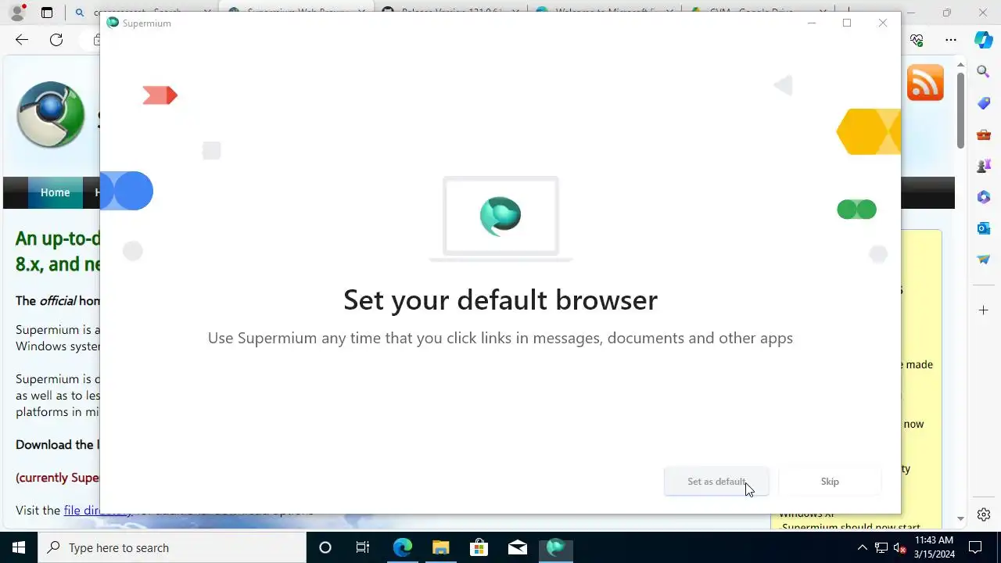The image size is (1001, 563).
Task: Open Edge sidebar settings gear
Action: point(984,515)
